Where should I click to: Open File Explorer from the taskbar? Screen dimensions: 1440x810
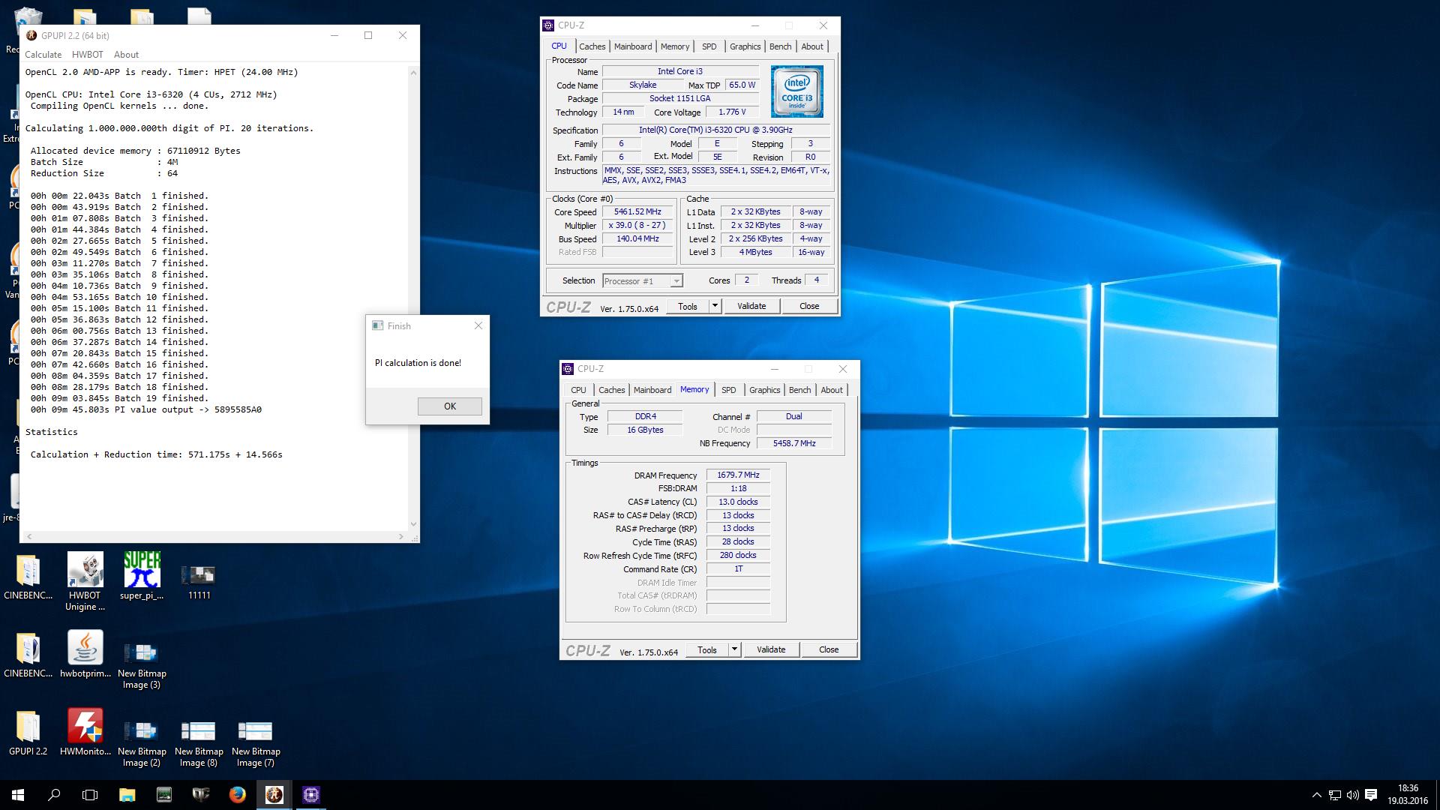(127, 795)
